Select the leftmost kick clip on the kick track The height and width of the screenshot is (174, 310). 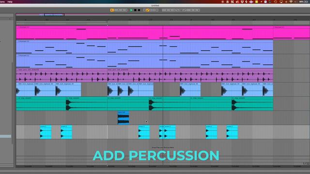tap(25, 89)
